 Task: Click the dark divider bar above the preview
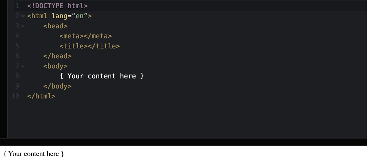[183, 142]
